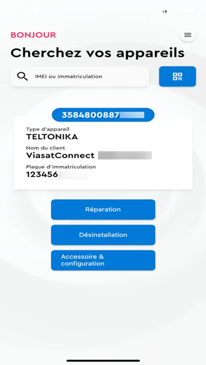The height and width of the screenshot is (365, 206).
Task: Tap the Plaque d'immatriculation label
Action: [x=61, y=167]
